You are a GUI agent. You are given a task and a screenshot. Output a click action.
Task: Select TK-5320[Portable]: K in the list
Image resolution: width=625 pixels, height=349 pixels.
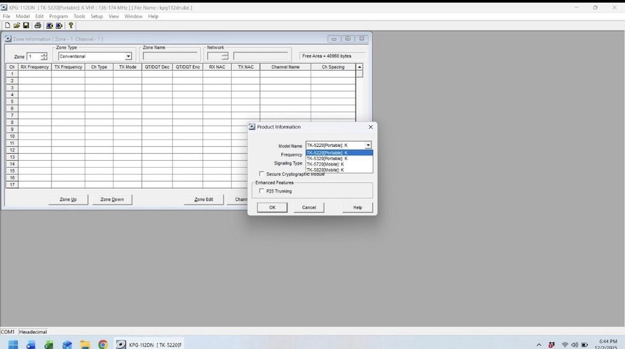339,158
